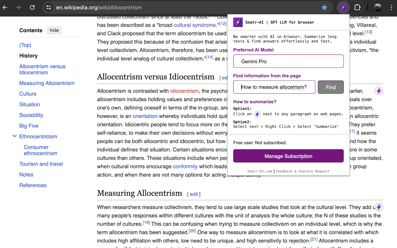Jump to Measuring Allocentrism in contents
This screenshot has width=397, height=248.
[47, 83]
